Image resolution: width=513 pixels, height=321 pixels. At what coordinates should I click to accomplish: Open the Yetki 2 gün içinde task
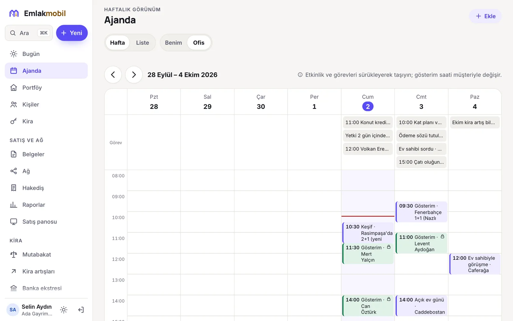368,135
